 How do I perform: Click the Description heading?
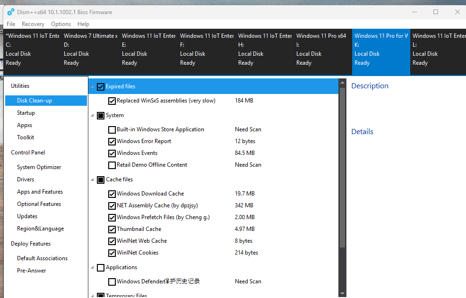click(370, 86)
